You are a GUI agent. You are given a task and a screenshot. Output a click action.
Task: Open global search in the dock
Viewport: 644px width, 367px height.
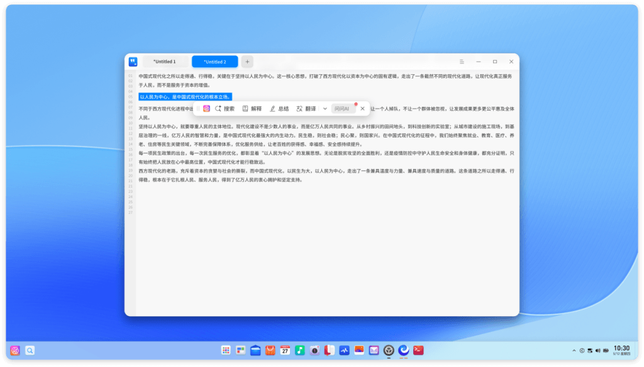(x=30, y=350)
